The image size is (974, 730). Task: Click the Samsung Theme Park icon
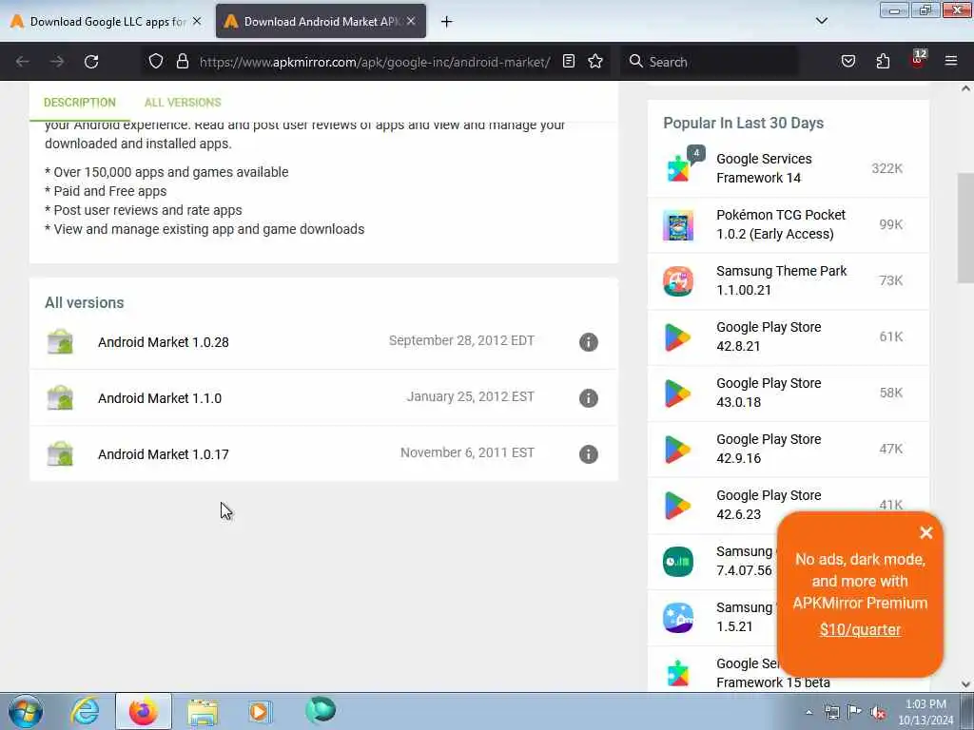point(678,280)
